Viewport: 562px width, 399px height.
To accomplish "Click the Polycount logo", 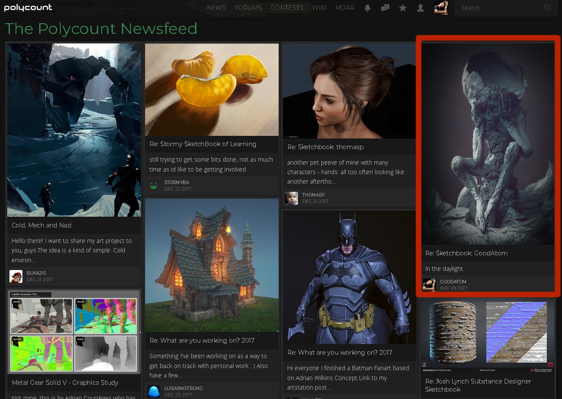I will point(28,8).
